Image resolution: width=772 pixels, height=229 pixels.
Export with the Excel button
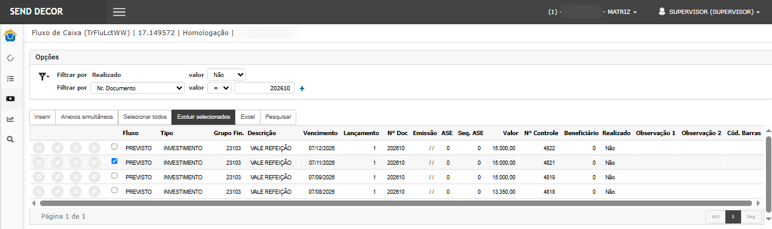[248, 116]
